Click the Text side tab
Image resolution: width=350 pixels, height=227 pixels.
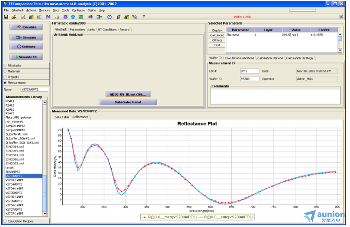tap(217, 45)
